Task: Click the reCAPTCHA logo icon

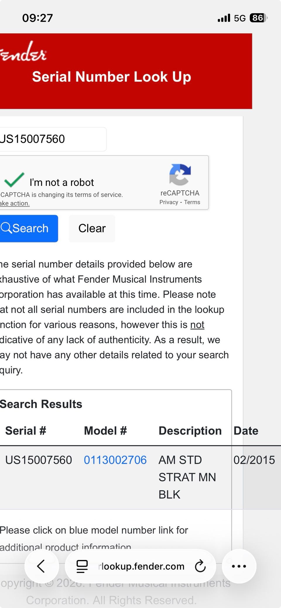Action: [180, 175]
